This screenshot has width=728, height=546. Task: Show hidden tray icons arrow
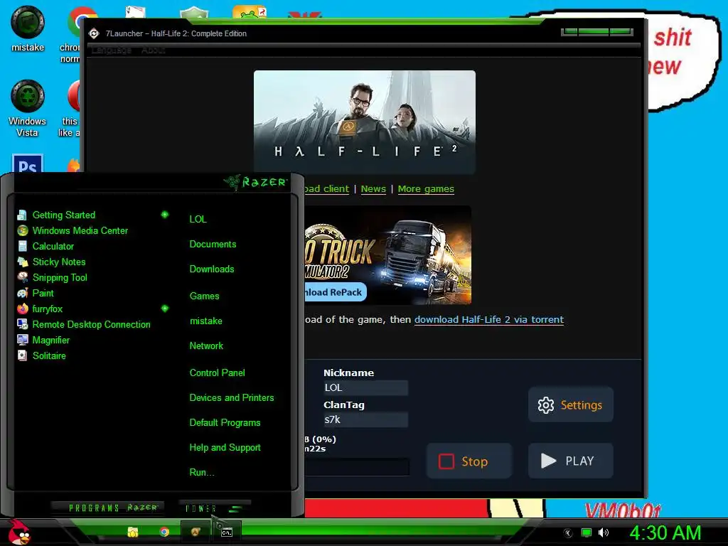[567, 533]
